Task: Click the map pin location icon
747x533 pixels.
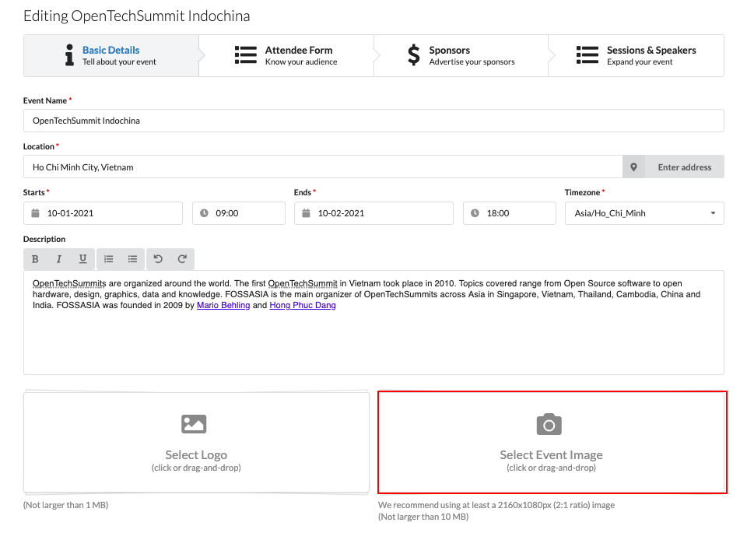Action: click(633, 167)
